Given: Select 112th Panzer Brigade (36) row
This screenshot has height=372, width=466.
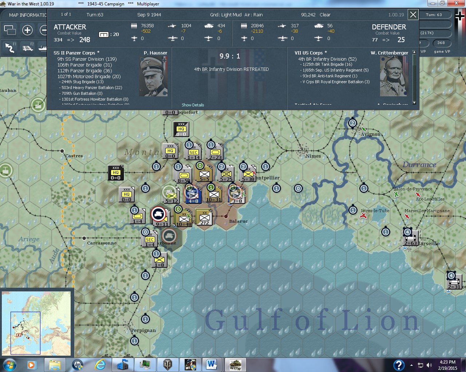Looking at the screenshot, I should [84, 70].
